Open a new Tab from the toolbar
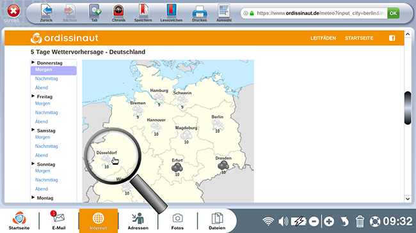 [95, 11]
